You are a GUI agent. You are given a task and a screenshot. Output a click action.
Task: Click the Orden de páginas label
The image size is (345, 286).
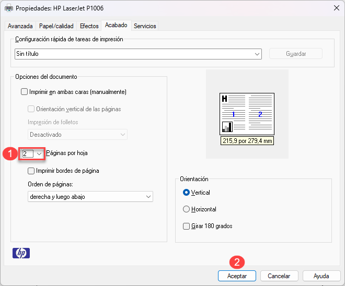(x=50, y=184)
